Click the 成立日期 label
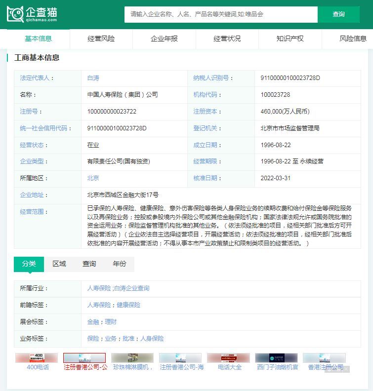Image resolution: width=373 pixels, height=391 pixels. (205, 145)
